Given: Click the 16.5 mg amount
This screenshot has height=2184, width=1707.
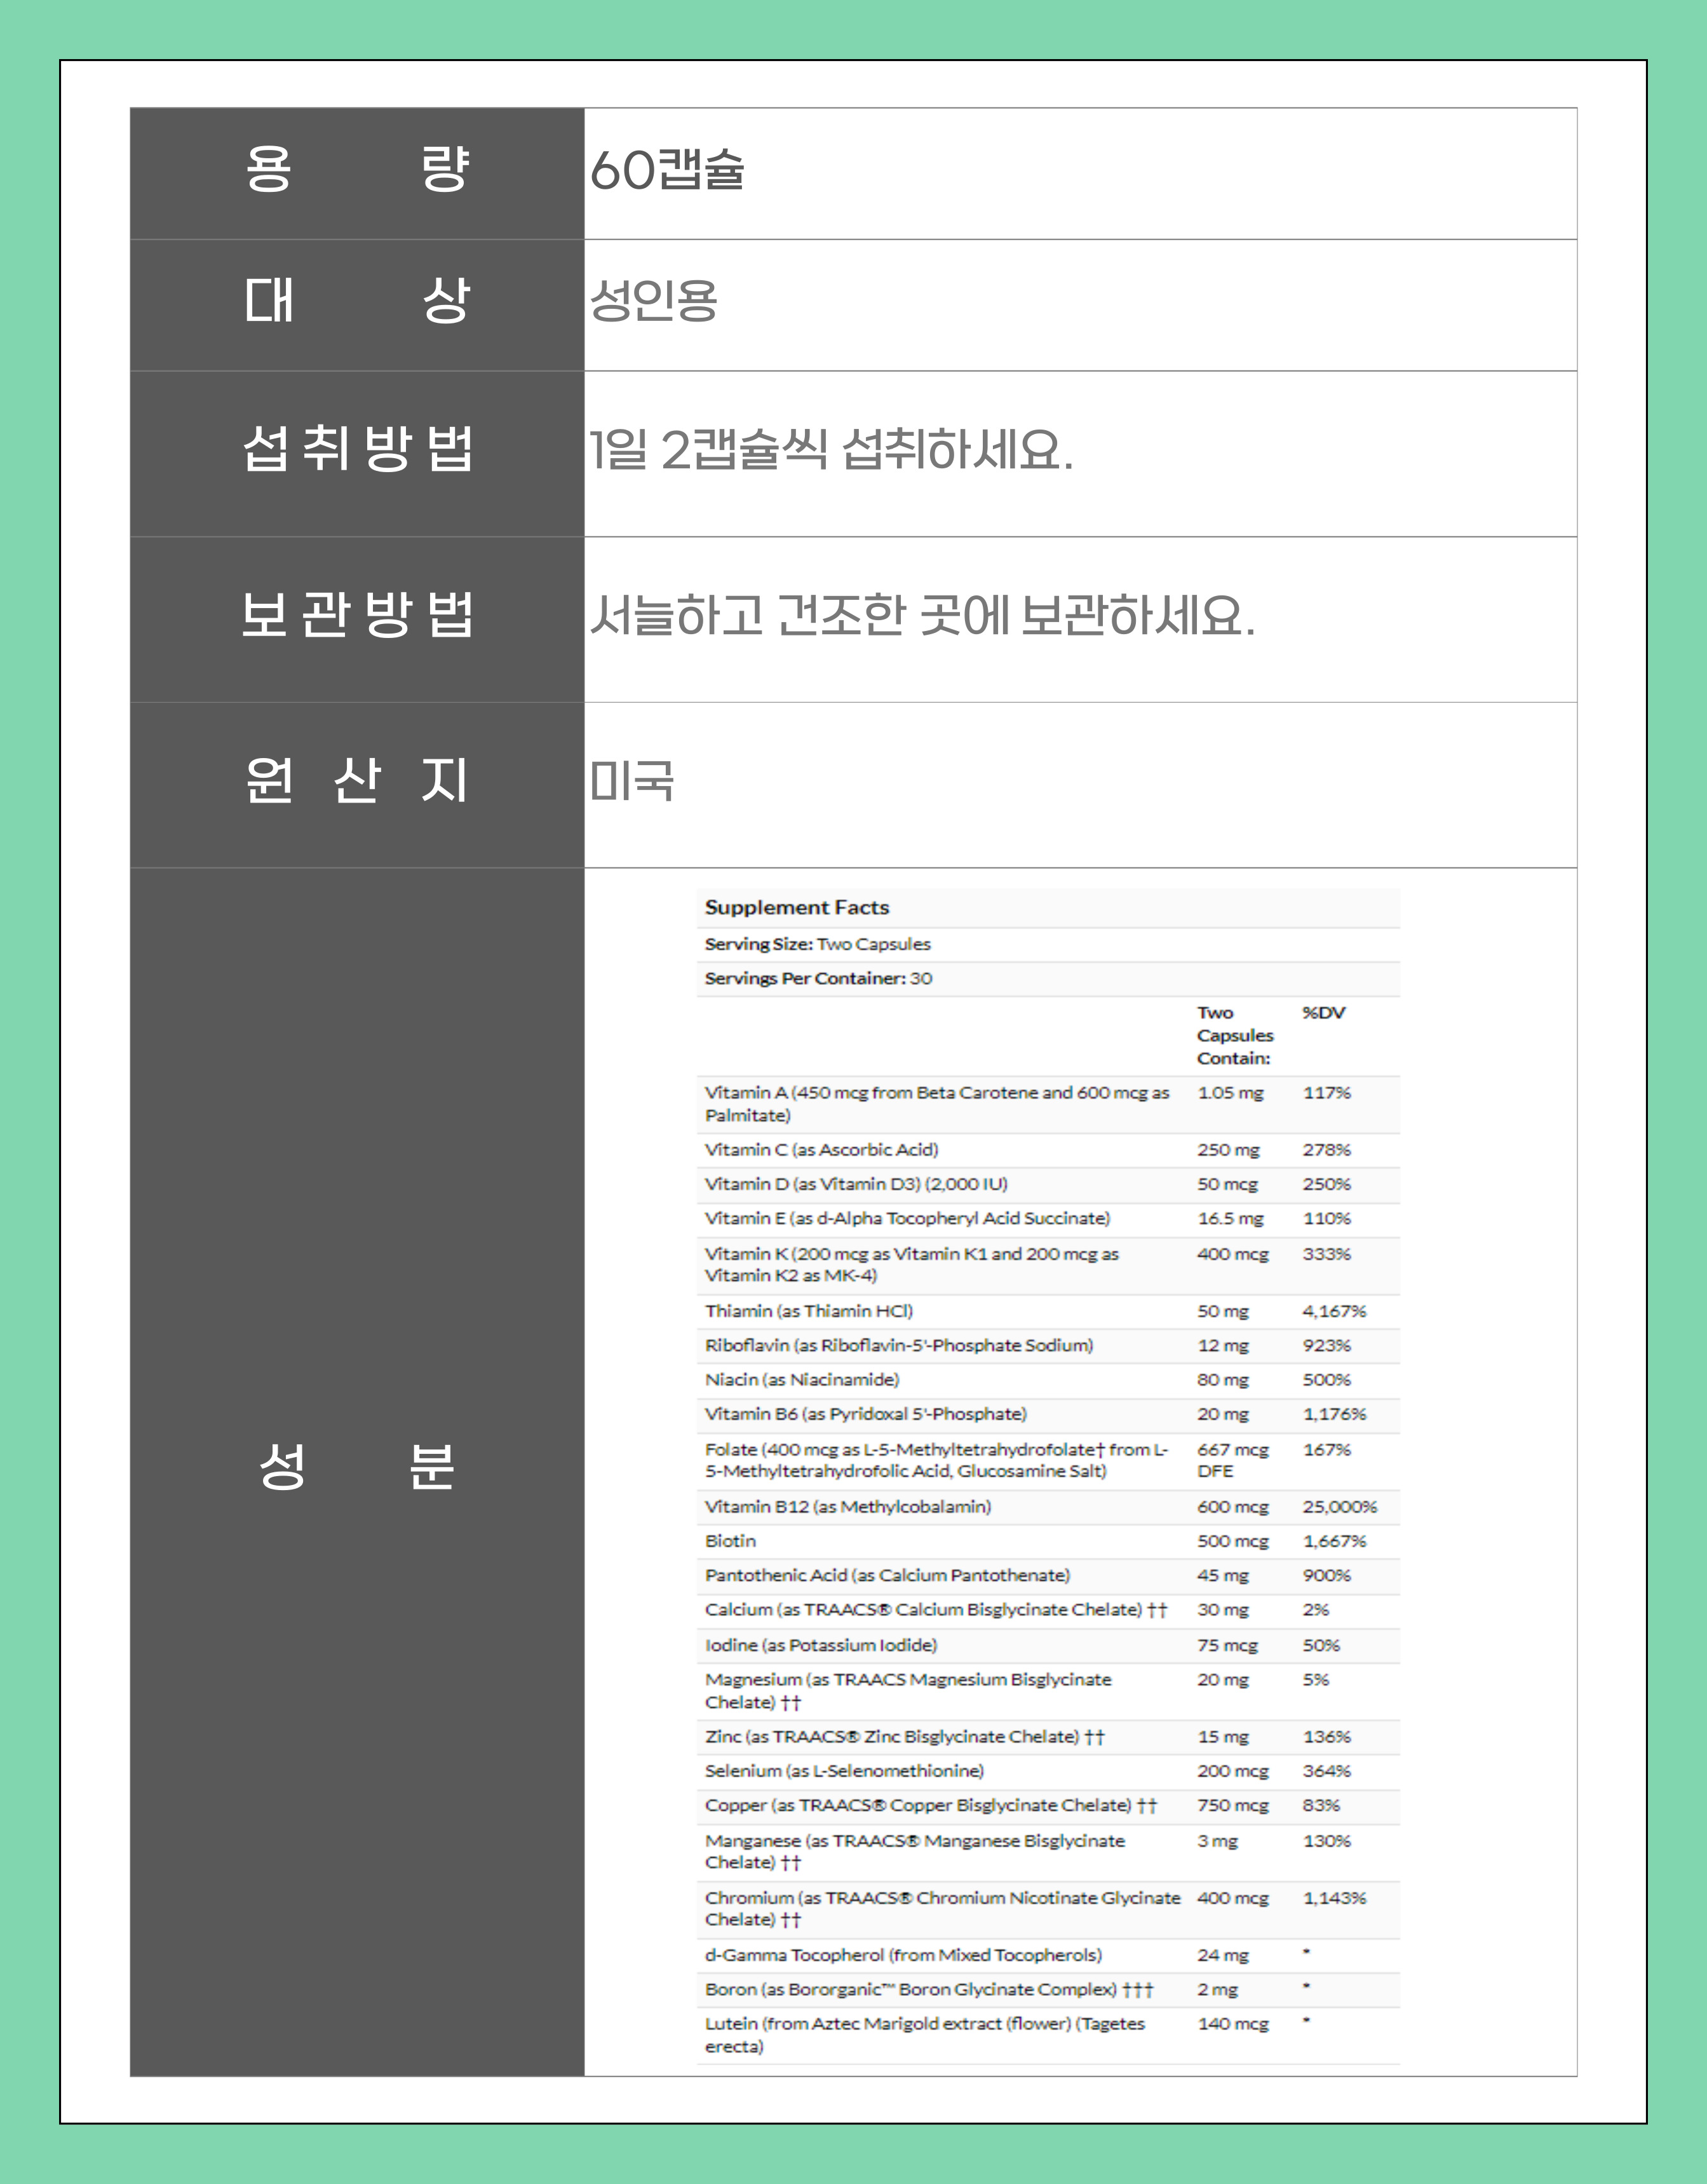Looking at the screenshot, I should tap(1230, 1218).
